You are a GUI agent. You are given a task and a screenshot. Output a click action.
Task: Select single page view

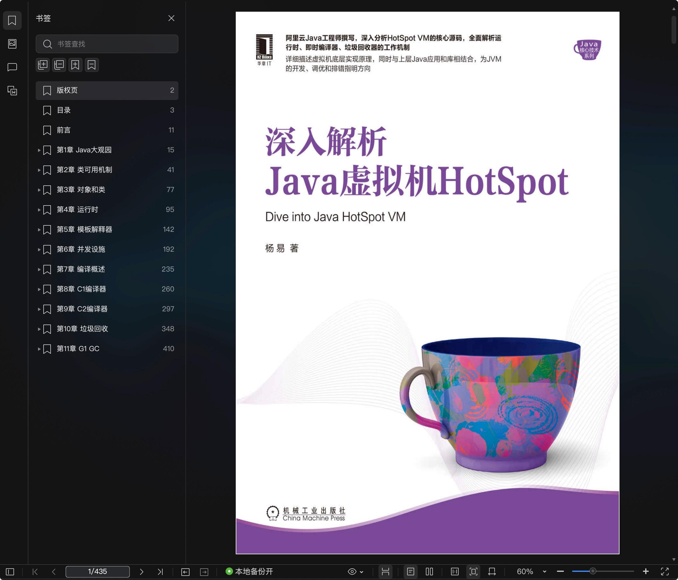(x=411, y=572)
